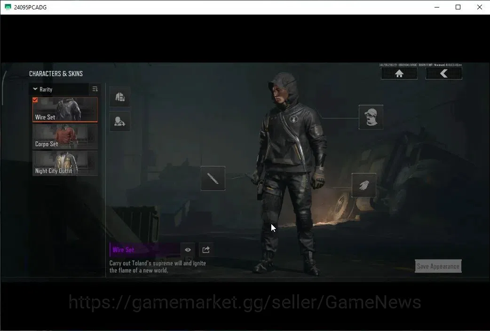Choose the Wire Set skin thumbnail

pos(65,110)
